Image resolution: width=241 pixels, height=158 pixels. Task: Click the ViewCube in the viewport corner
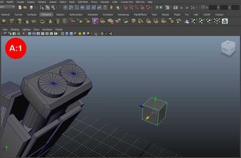[x=228, y=48]
